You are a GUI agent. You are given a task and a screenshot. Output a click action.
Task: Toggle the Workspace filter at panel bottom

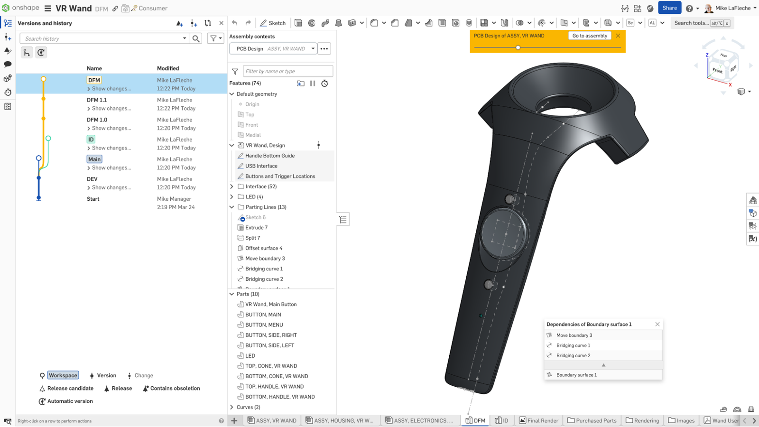click(x=62, y=375)
